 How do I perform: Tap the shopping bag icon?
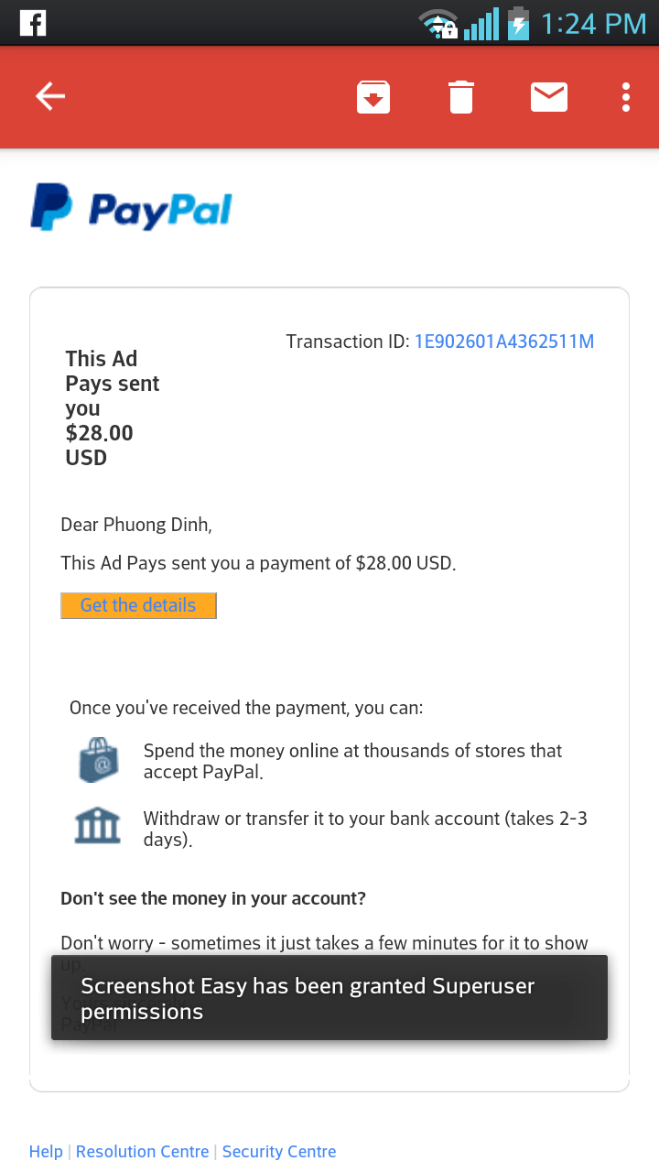pos(99,761)
